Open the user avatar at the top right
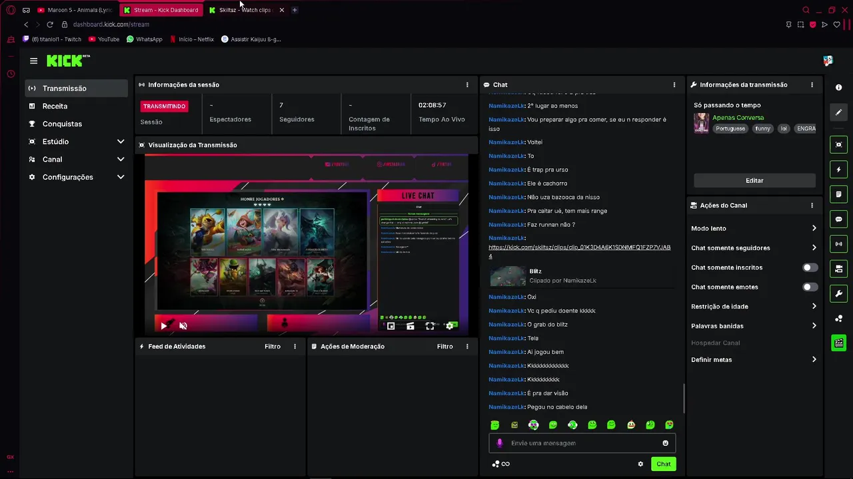The width and height of the screenshot is (853, 479). 828,61
